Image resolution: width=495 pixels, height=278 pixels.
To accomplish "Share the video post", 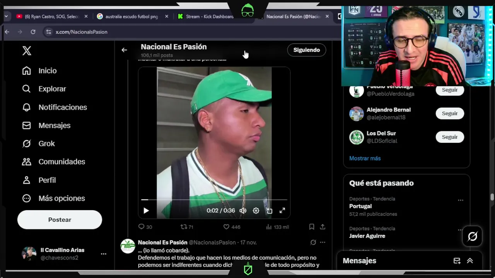I will click(323, 227).
